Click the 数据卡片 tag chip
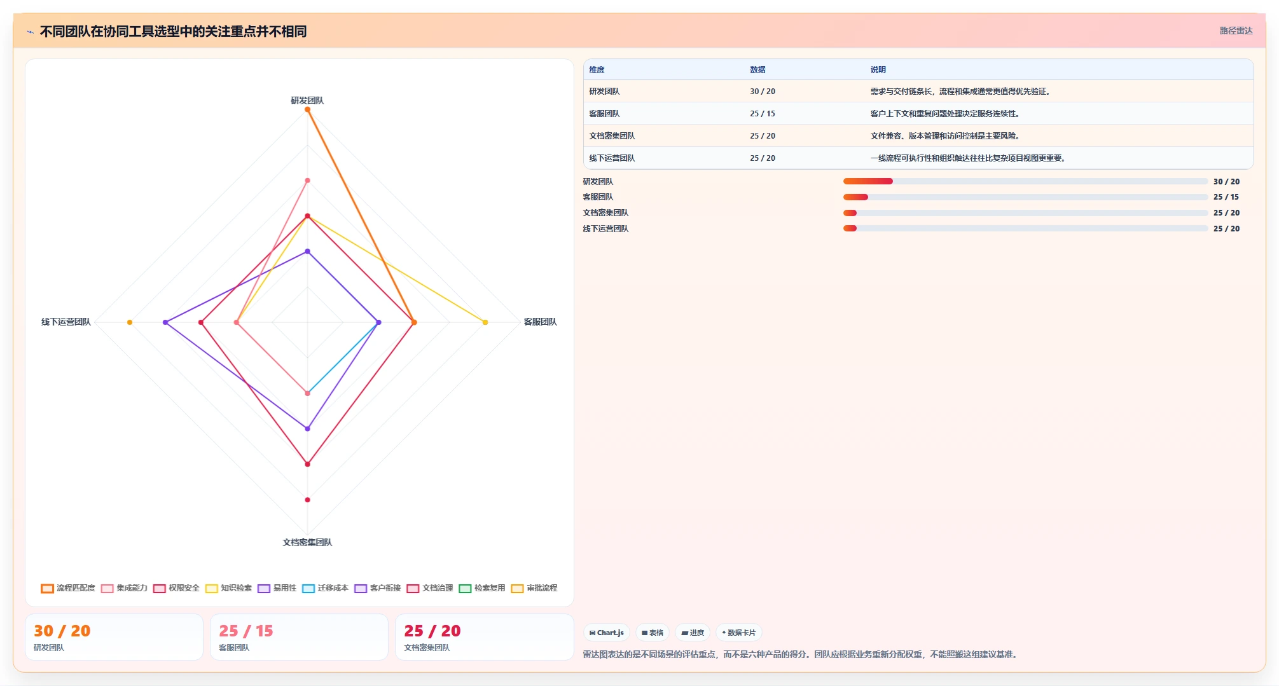The height and width of the screenshot is (686, 1279). [739, 633]
